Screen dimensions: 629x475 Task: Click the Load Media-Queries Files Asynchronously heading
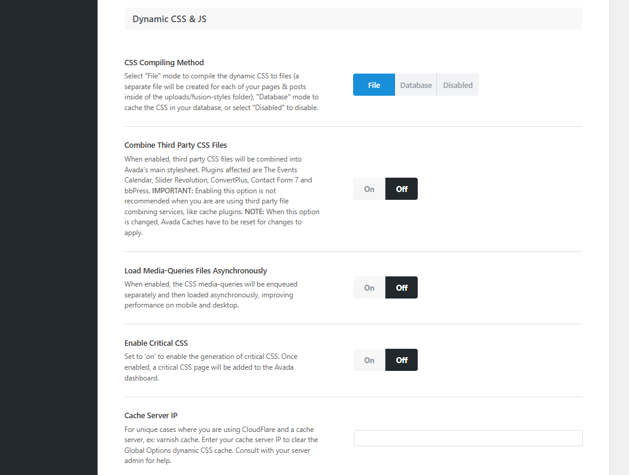[196, 270]
